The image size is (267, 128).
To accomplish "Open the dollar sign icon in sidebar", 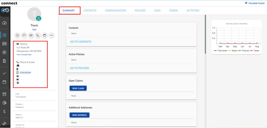I will point(5,111).
